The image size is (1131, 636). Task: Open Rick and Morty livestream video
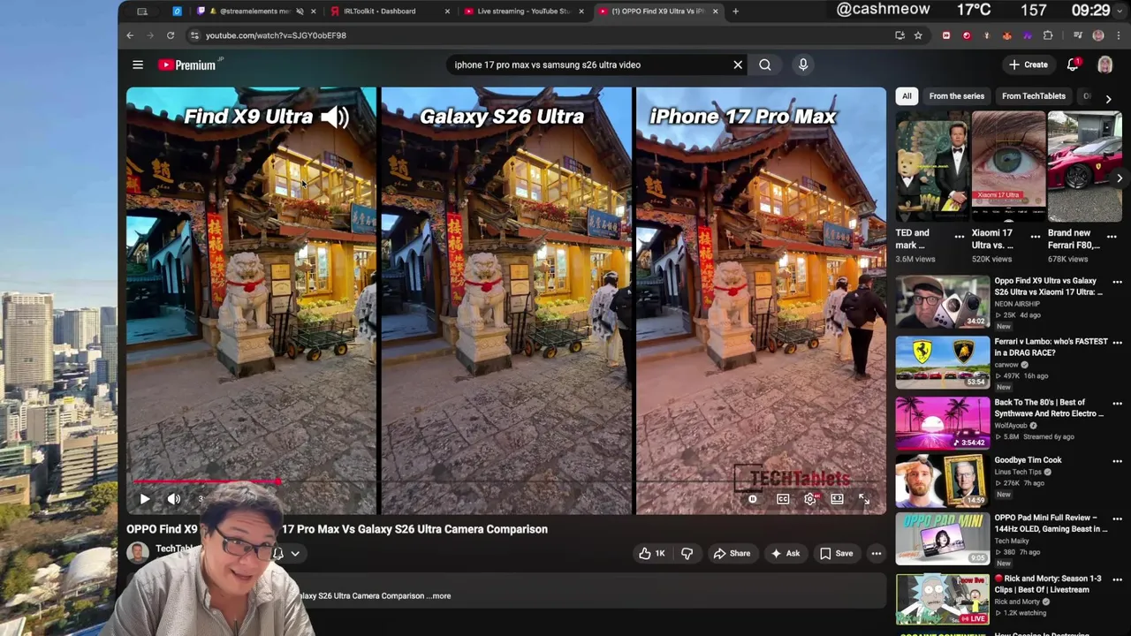(x=943, y=600)
